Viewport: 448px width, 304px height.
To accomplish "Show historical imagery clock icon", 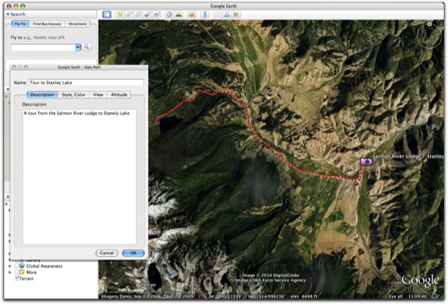I will click(169, 15).
